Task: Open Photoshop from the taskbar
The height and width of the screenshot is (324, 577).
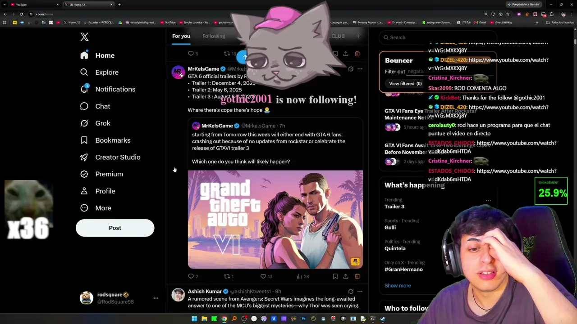Action: (303, 319)
